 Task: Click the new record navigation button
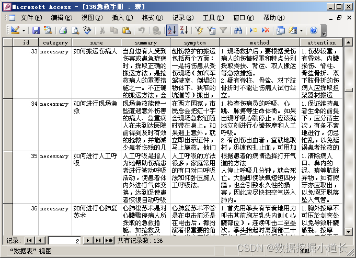[109, 241]
